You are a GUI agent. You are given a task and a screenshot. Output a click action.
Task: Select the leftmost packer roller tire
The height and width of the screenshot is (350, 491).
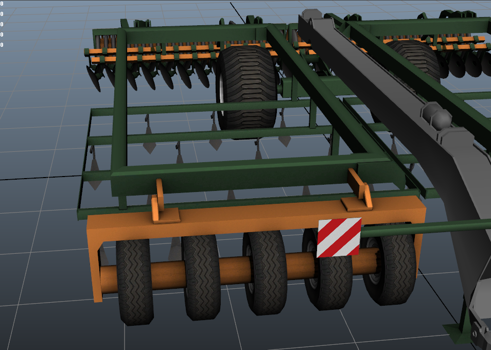pyautogui.click(x=135, y=282)
